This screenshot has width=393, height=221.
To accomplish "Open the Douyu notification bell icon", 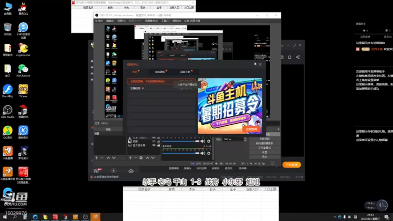I will 289,57.
